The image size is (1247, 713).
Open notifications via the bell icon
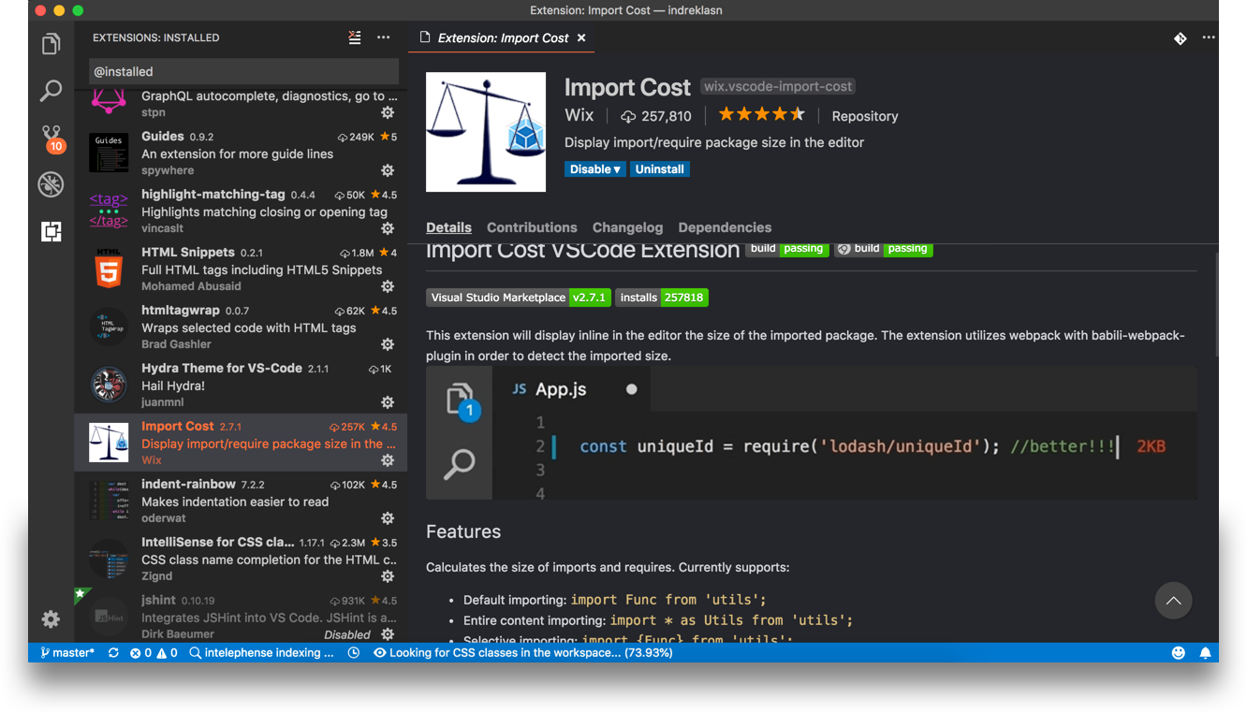click(x=1206, y=652)
